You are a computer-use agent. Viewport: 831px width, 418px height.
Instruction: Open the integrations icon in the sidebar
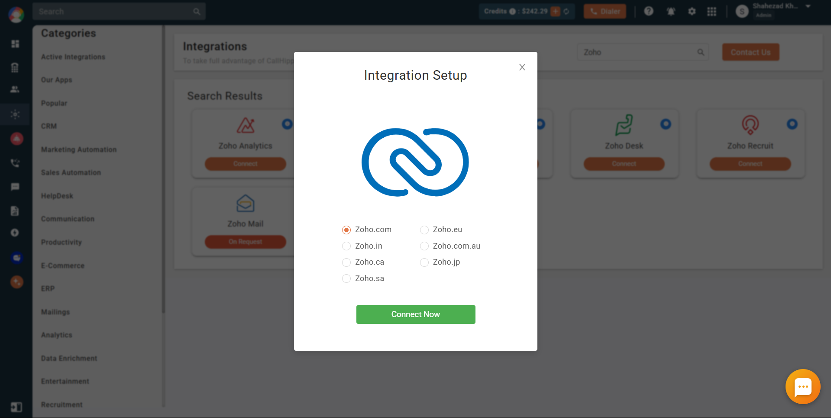(x=15, y=114)
